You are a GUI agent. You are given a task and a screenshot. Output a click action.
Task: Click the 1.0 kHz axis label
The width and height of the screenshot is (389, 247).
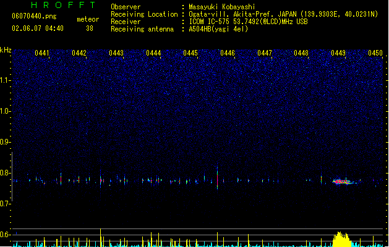[x=5, y=111]
